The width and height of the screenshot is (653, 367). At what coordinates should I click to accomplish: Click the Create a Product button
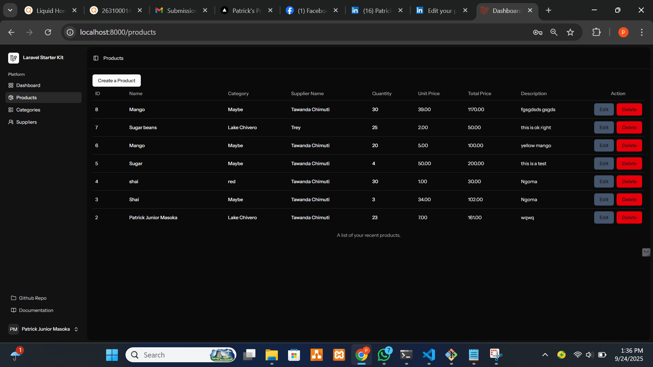[116, 81]
